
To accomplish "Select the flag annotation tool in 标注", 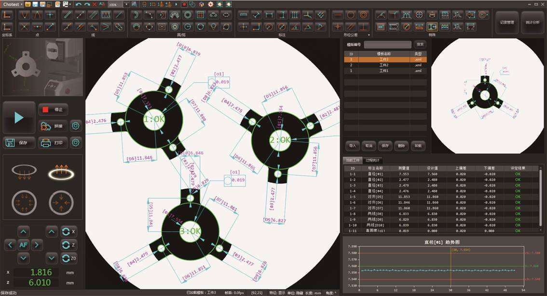I will coord(321,26).
